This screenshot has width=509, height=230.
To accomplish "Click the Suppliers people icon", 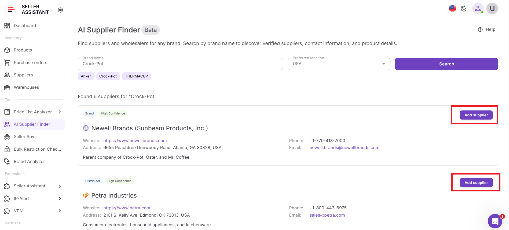I will (x=7, y=75).
